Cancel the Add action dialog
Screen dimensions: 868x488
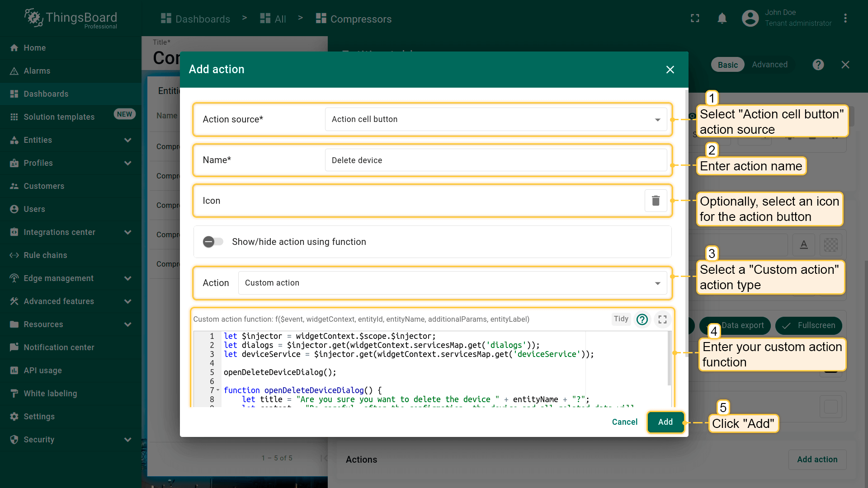point(624,422)
